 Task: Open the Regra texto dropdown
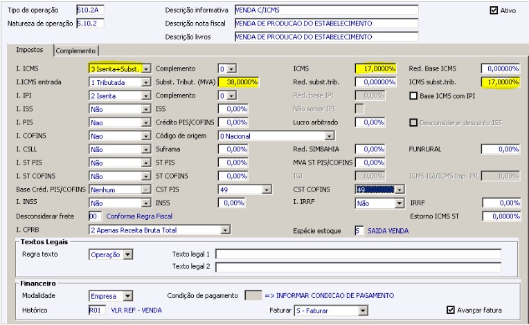click(x=128, y=254)
